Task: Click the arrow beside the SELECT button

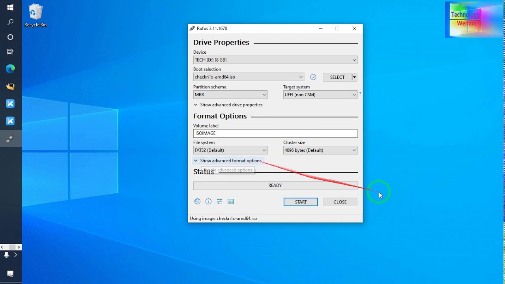Action: coord(354,77)
